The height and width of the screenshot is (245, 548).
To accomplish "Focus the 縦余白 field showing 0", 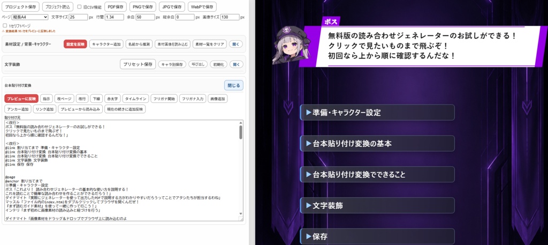I will coord(185,17).
